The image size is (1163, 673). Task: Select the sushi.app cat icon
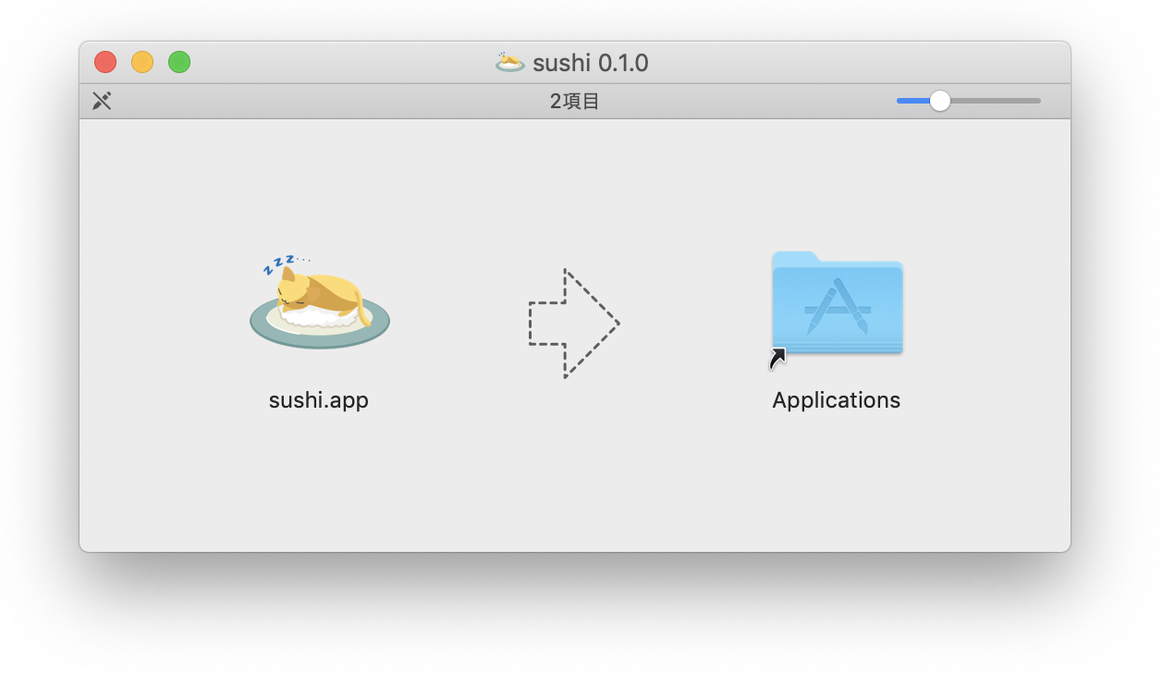click(319, 300)
